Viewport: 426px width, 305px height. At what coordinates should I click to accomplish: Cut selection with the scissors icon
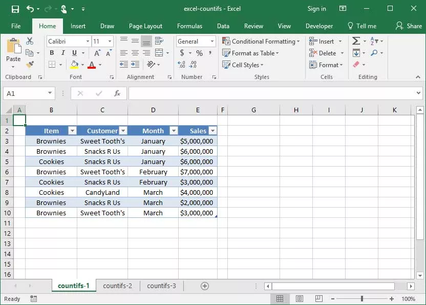[30, 41]
